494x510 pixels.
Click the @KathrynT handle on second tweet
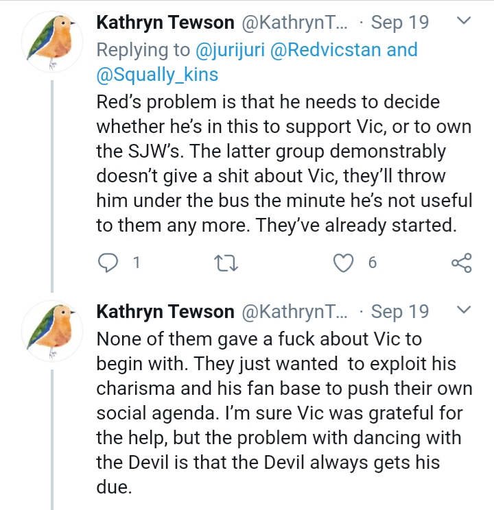pyautogui.click(x=294, y=312)
